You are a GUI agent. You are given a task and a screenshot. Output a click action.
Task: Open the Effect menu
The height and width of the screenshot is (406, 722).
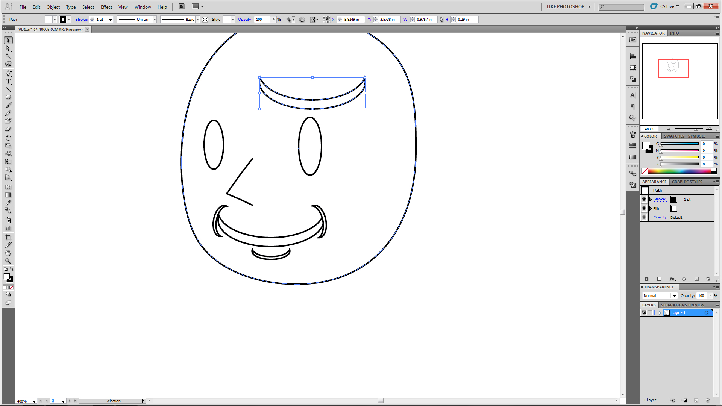(x=106, y=7)
